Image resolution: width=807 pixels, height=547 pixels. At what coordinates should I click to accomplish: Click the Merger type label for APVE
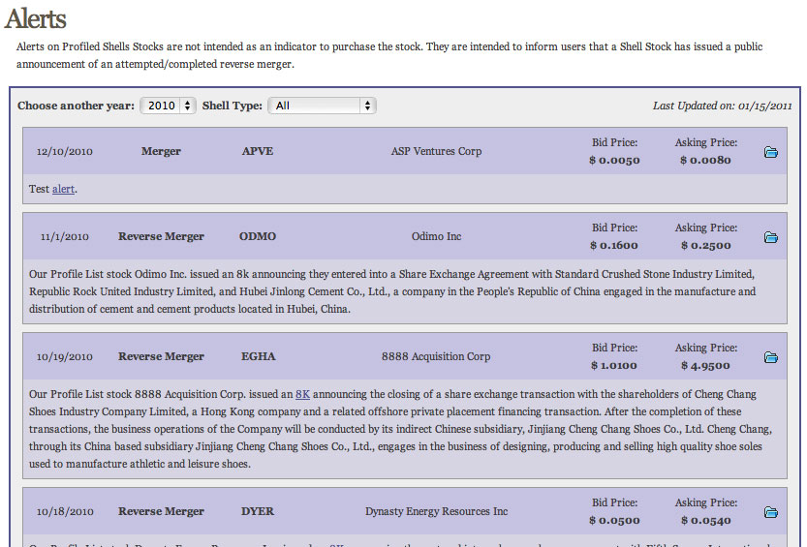pyautogui.click(x=161, y=151)
